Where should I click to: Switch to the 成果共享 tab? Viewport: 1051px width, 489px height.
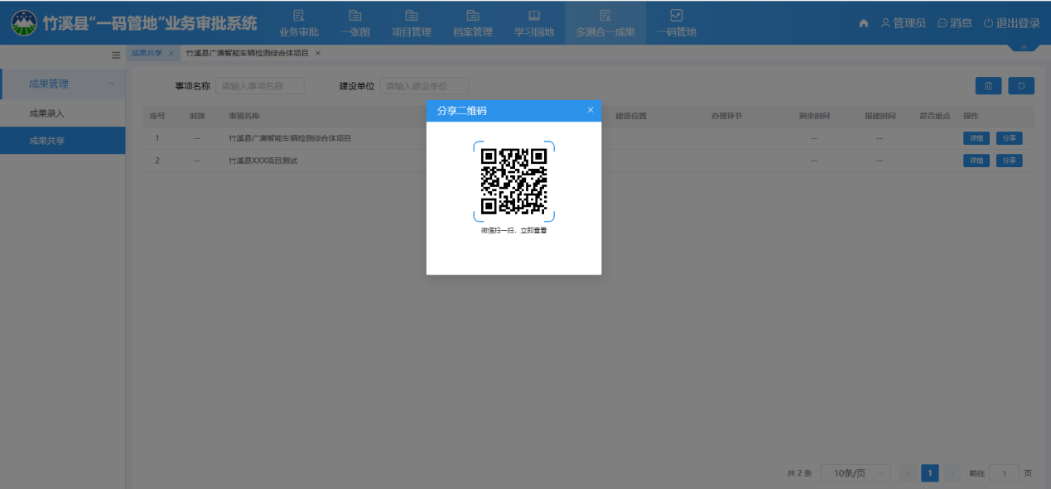click(147, 53)
